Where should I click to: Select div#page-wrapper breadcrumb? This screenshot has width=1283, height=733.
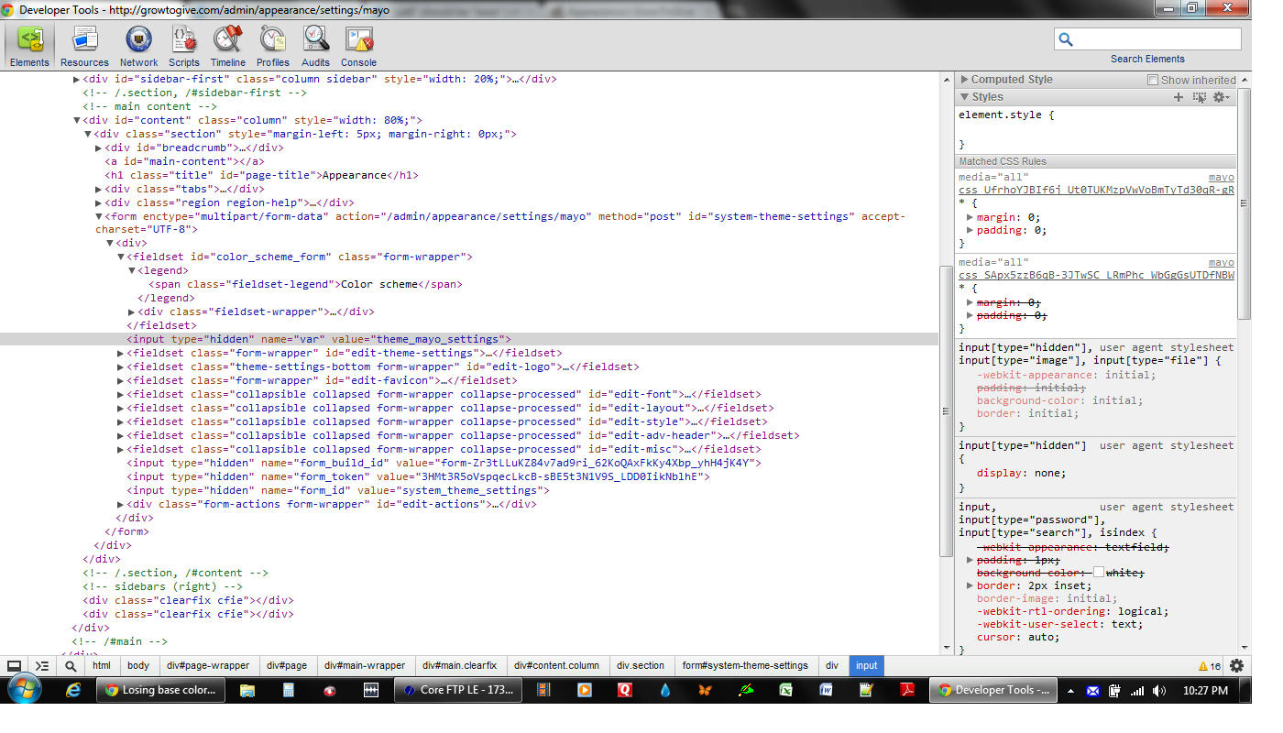point(208,666)
